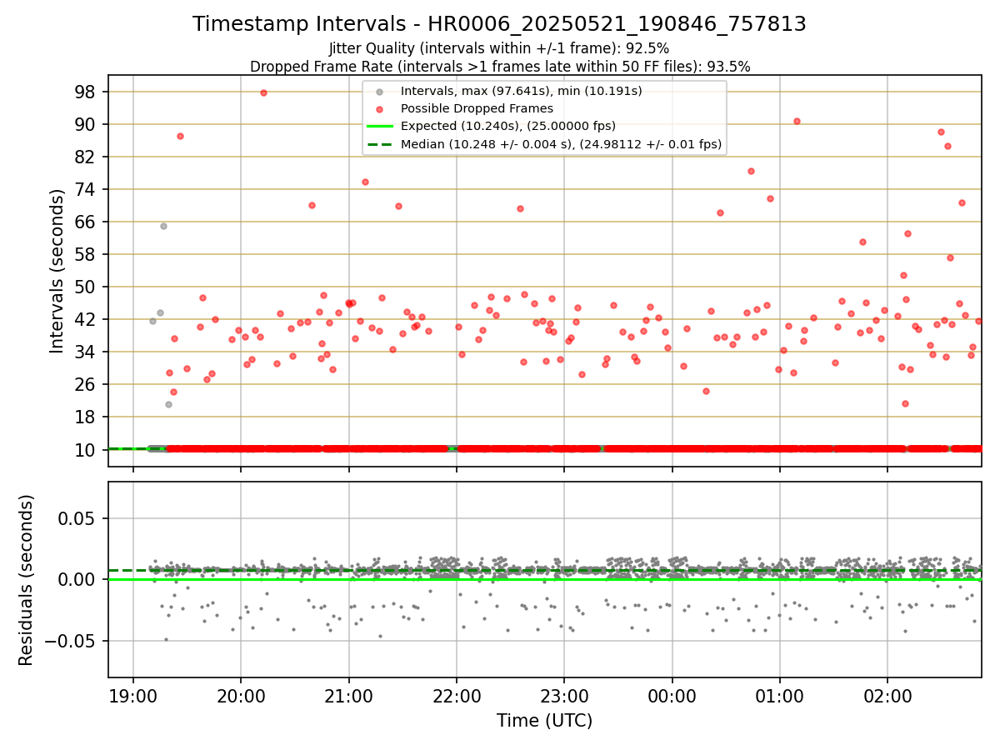Click the 'Residuals (seconds)' y-axis label
This screenshot has height=750, width=1000.
(x=27, y=580)
